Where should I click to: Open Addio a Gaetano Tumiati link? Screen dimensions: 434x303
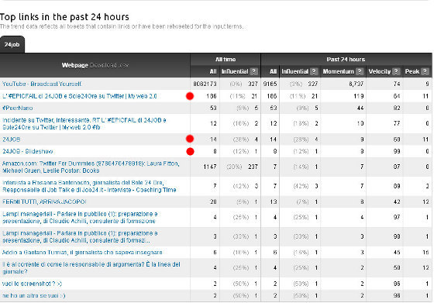point(82,253)
